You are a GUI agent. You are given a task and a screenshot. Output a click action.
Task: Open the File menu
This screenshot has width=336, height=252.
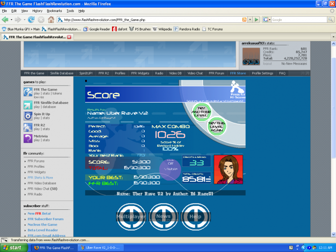click(x=4, y=11)
